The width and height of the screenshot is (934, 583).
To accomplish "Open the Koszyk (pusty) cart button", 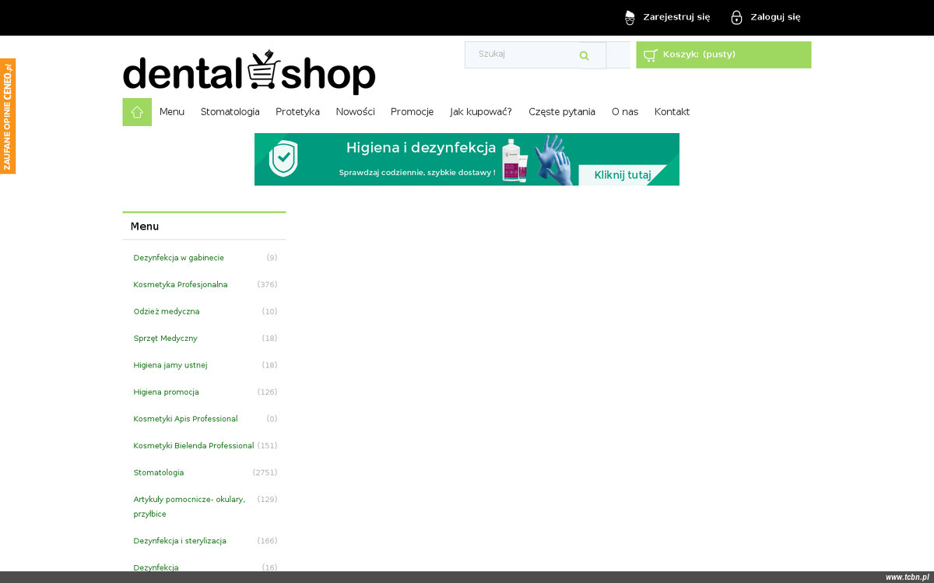I will pos(724,54).
